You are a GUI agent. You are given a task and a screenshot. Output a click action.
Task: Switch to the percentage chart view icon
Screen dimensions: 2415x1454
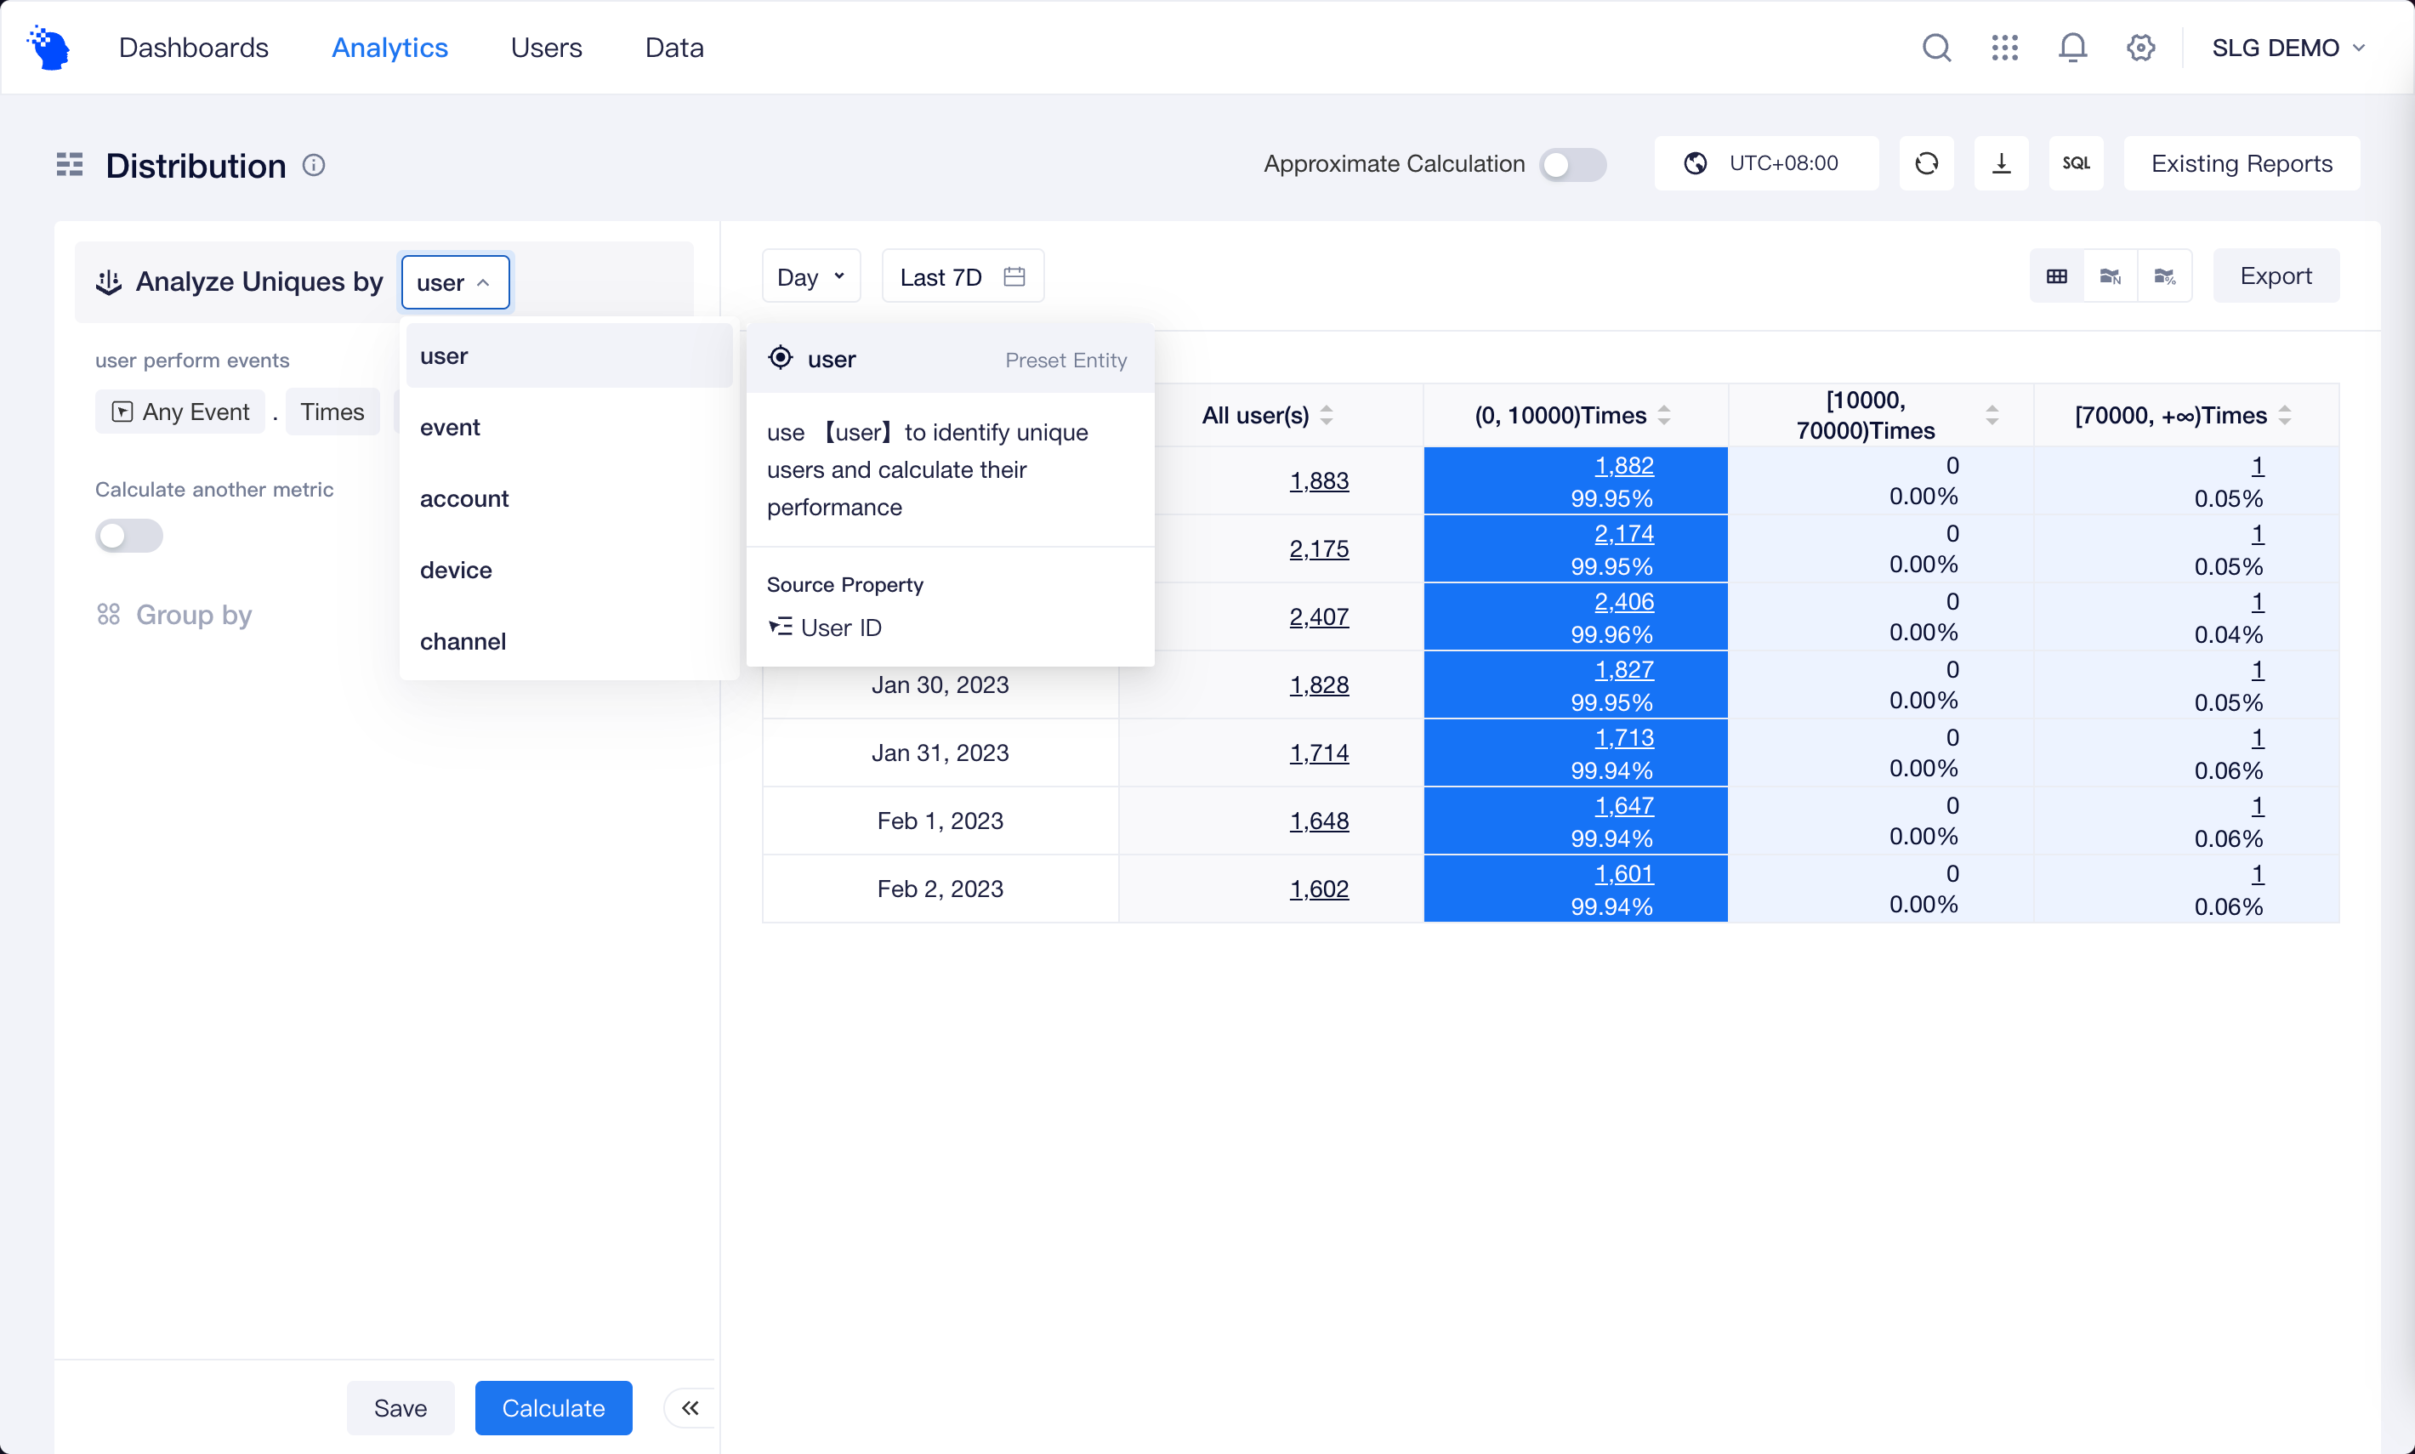(2164, 276)
